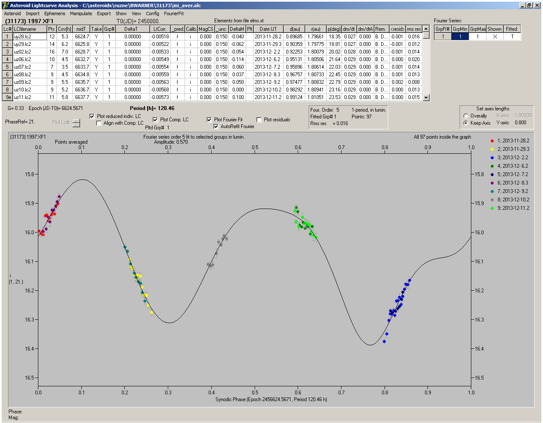Click the Pltd Lc# stepper arrows
Viewport: 543px width, 423px height.
coord(76,123)
